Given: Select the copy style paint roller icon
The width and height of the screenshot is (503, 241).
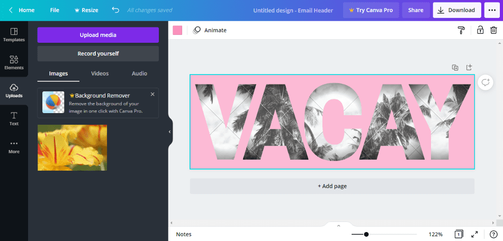Looking at the screenshot, I should click(461, 30).
